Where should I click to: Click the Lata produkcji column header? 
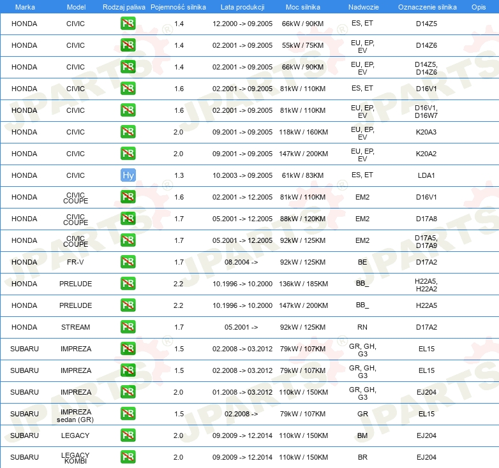coord(242,7)
